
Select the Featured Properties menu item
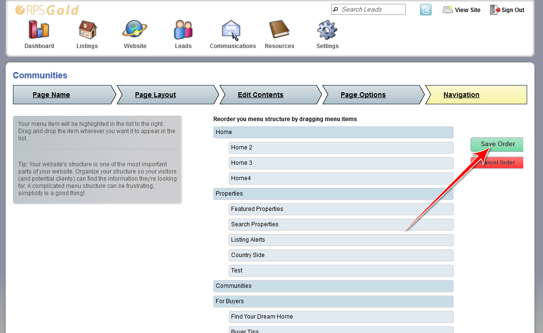pyautogui.click(x=341, y=209)
